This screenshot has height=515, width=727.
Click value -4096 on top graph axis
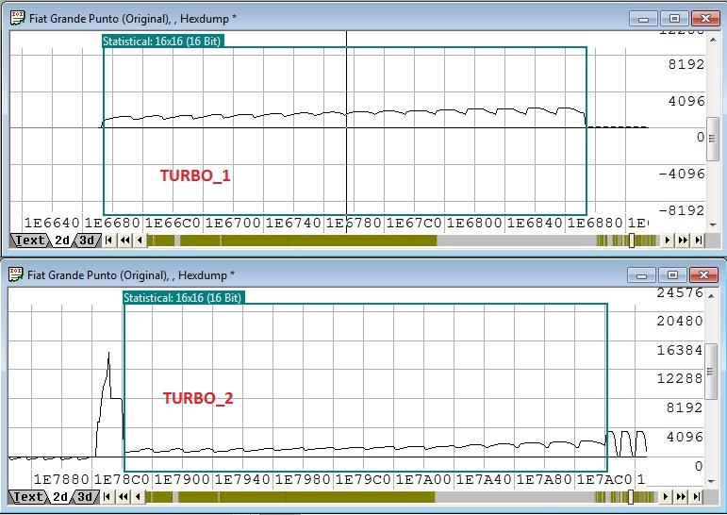682,174
